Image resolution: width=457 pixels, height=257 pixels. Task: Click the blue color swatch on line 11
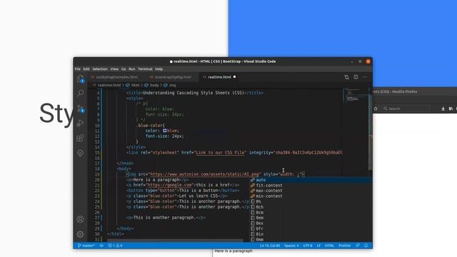(x=165, y=131)
